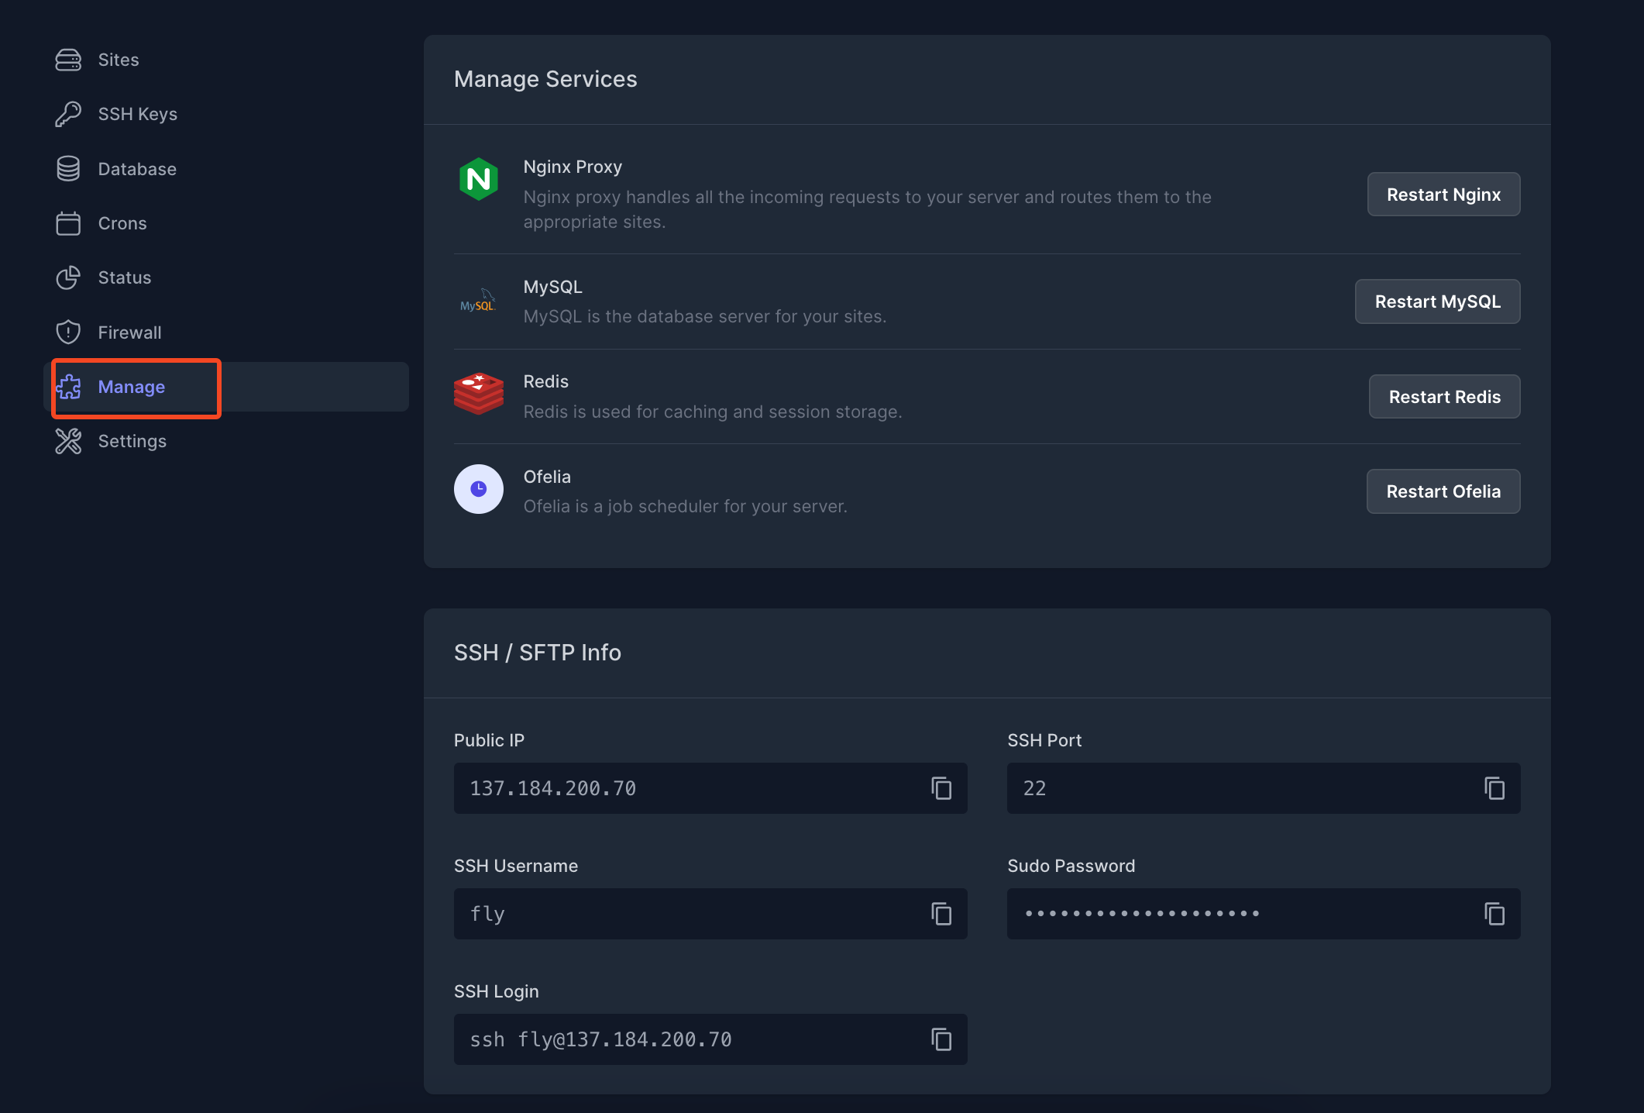1644x1113 pixels.
Task: Copy the SSH Login command
Action: tap(941, 1039)
